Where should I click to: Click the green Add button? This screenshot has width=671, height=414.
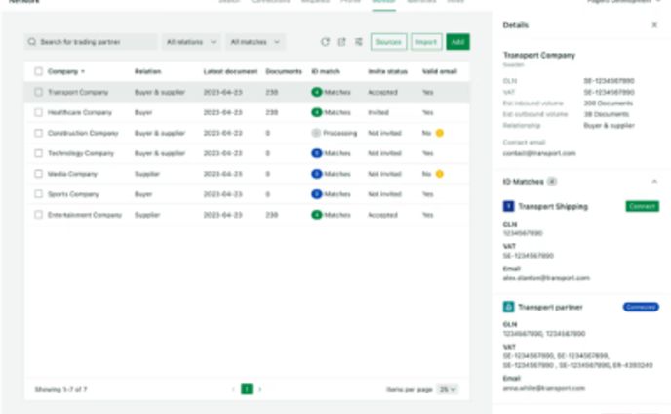456,42
